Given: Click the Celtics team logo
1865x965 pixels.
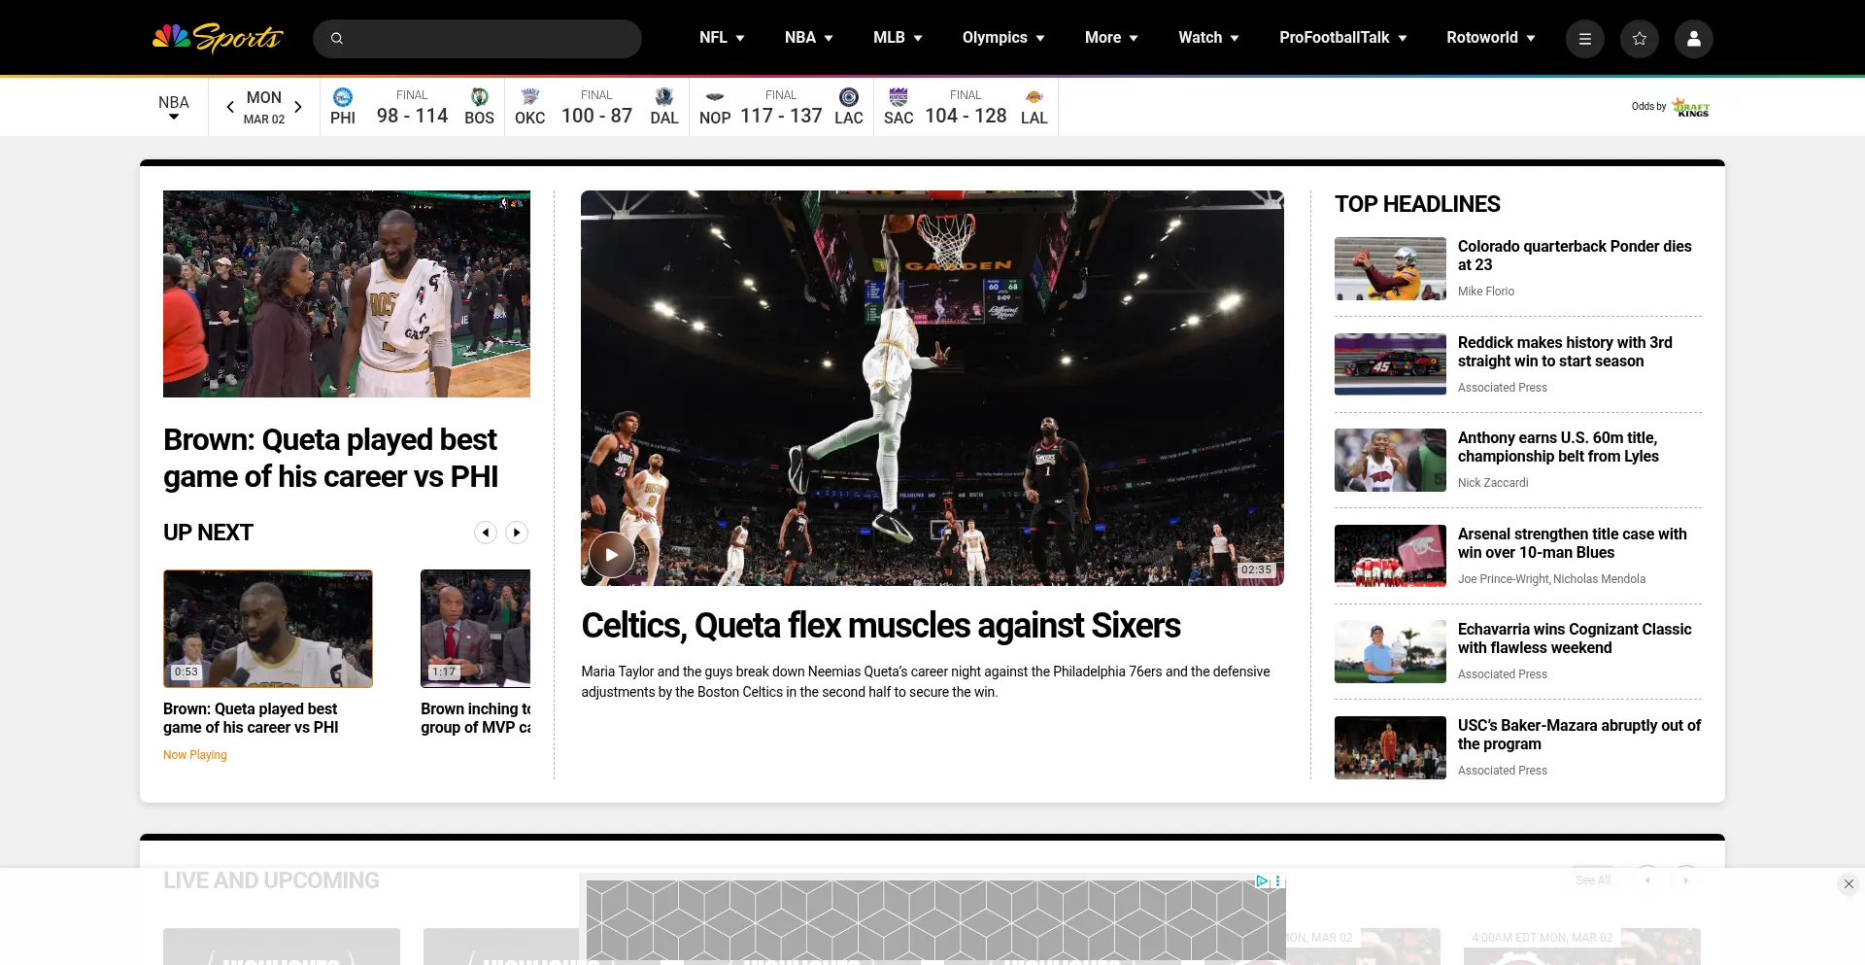Looking at the screenshot, I should pos(480,97).
